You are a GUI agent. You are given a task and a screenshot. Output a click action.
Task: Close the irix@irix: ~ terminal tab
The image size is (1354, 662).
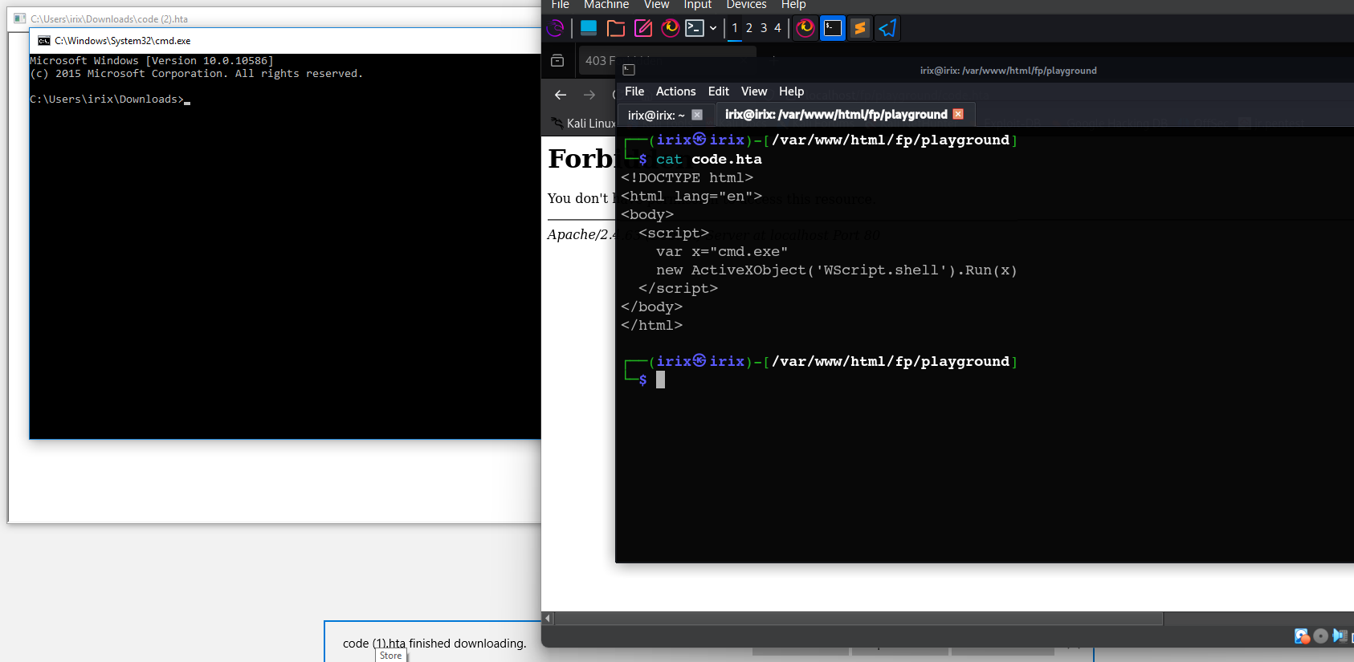pyautogui.click(x=697, y=115)
